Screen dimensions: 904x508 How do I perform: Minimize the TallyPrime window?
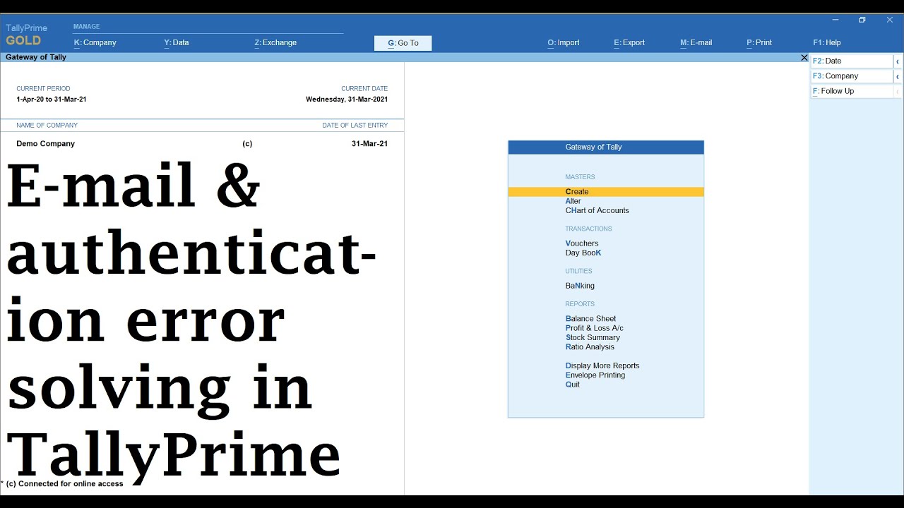[x=835, y=20]
